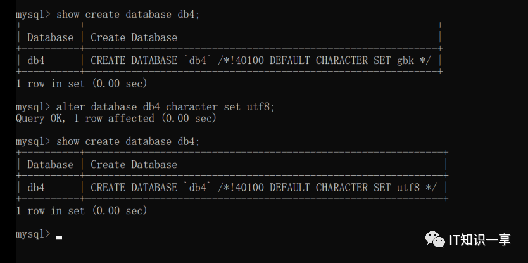The width and height of the screenshot is (528, 263).
Task: Click the 'db4' cell in the first result table
Action: [36, 61]
